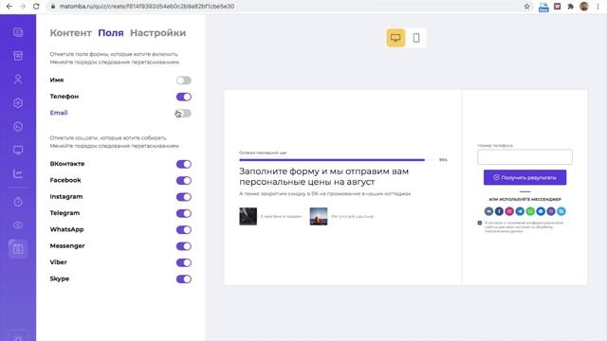Viewport: 607px width, 341px height.
Task: Turn off the Telegram toggle
Action: pos(183,213)
